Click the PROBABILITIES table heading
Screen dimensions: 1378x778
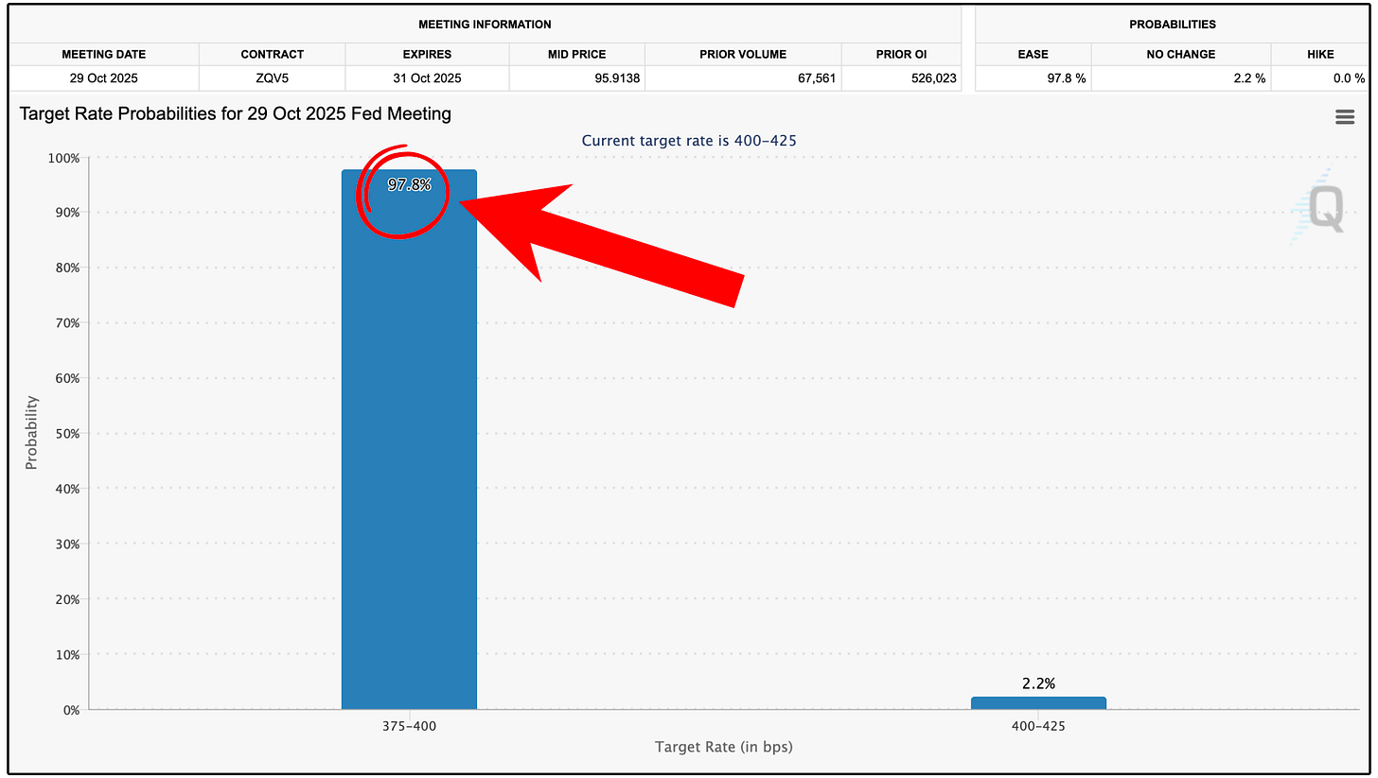click(1173, 24)
